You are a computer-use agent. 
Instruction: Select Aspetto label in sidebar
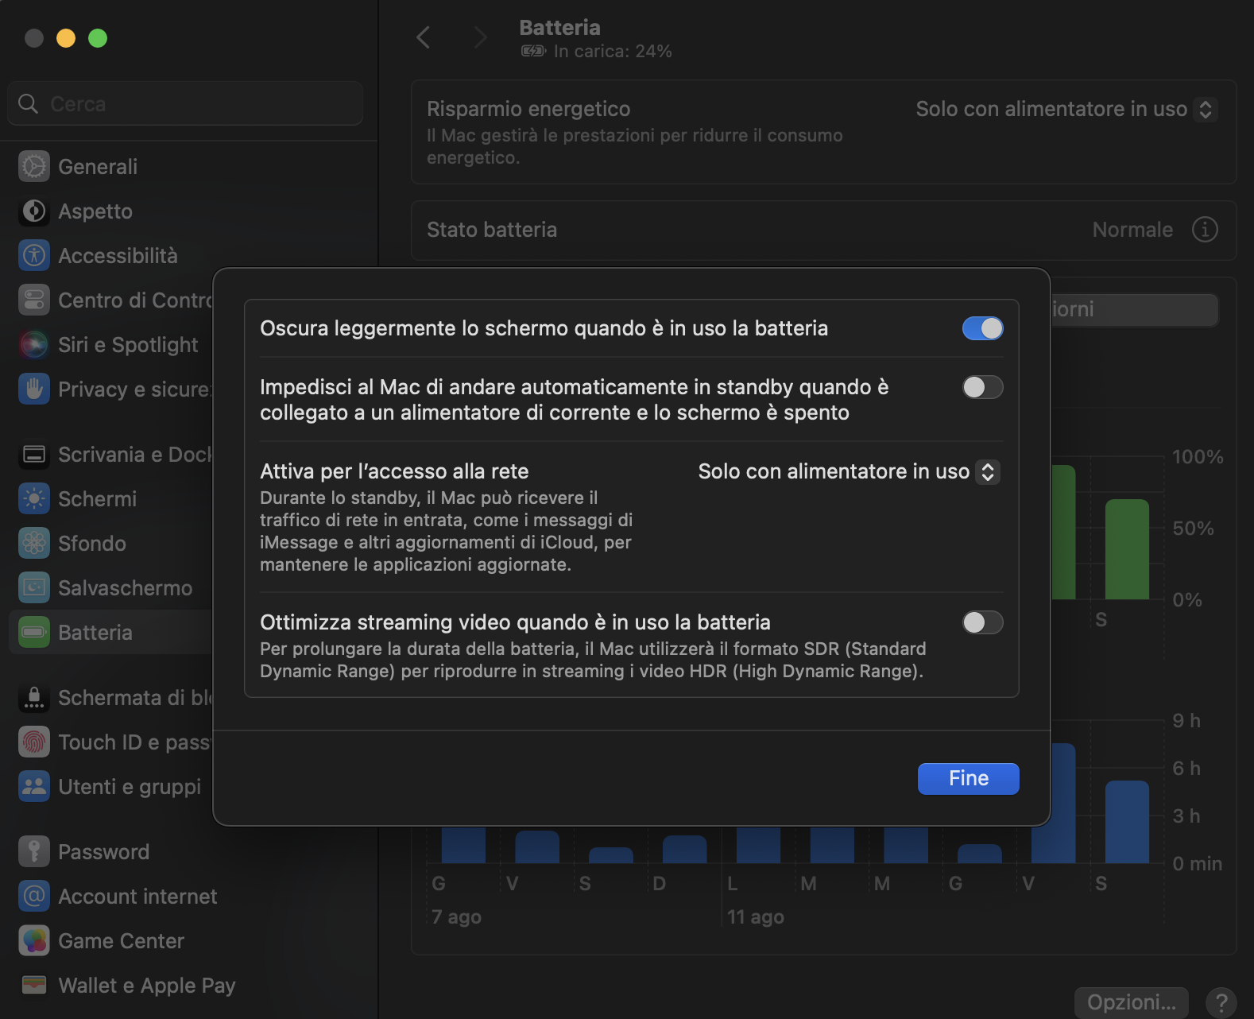(95, 211)
